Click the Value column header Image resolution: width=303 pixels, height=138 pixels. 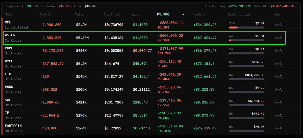80,15
